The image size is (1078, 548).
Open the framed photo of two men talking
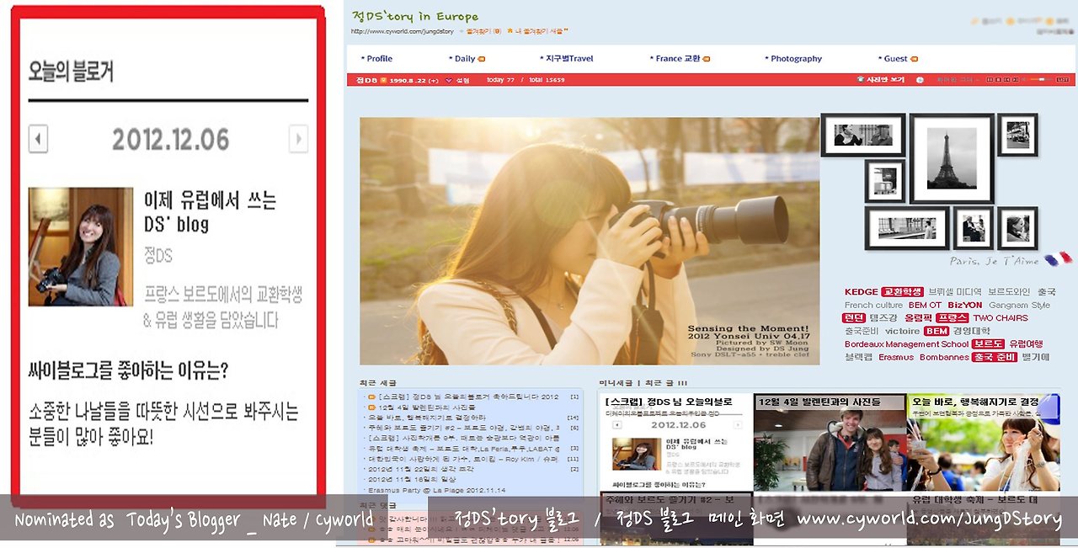[863, 135]
